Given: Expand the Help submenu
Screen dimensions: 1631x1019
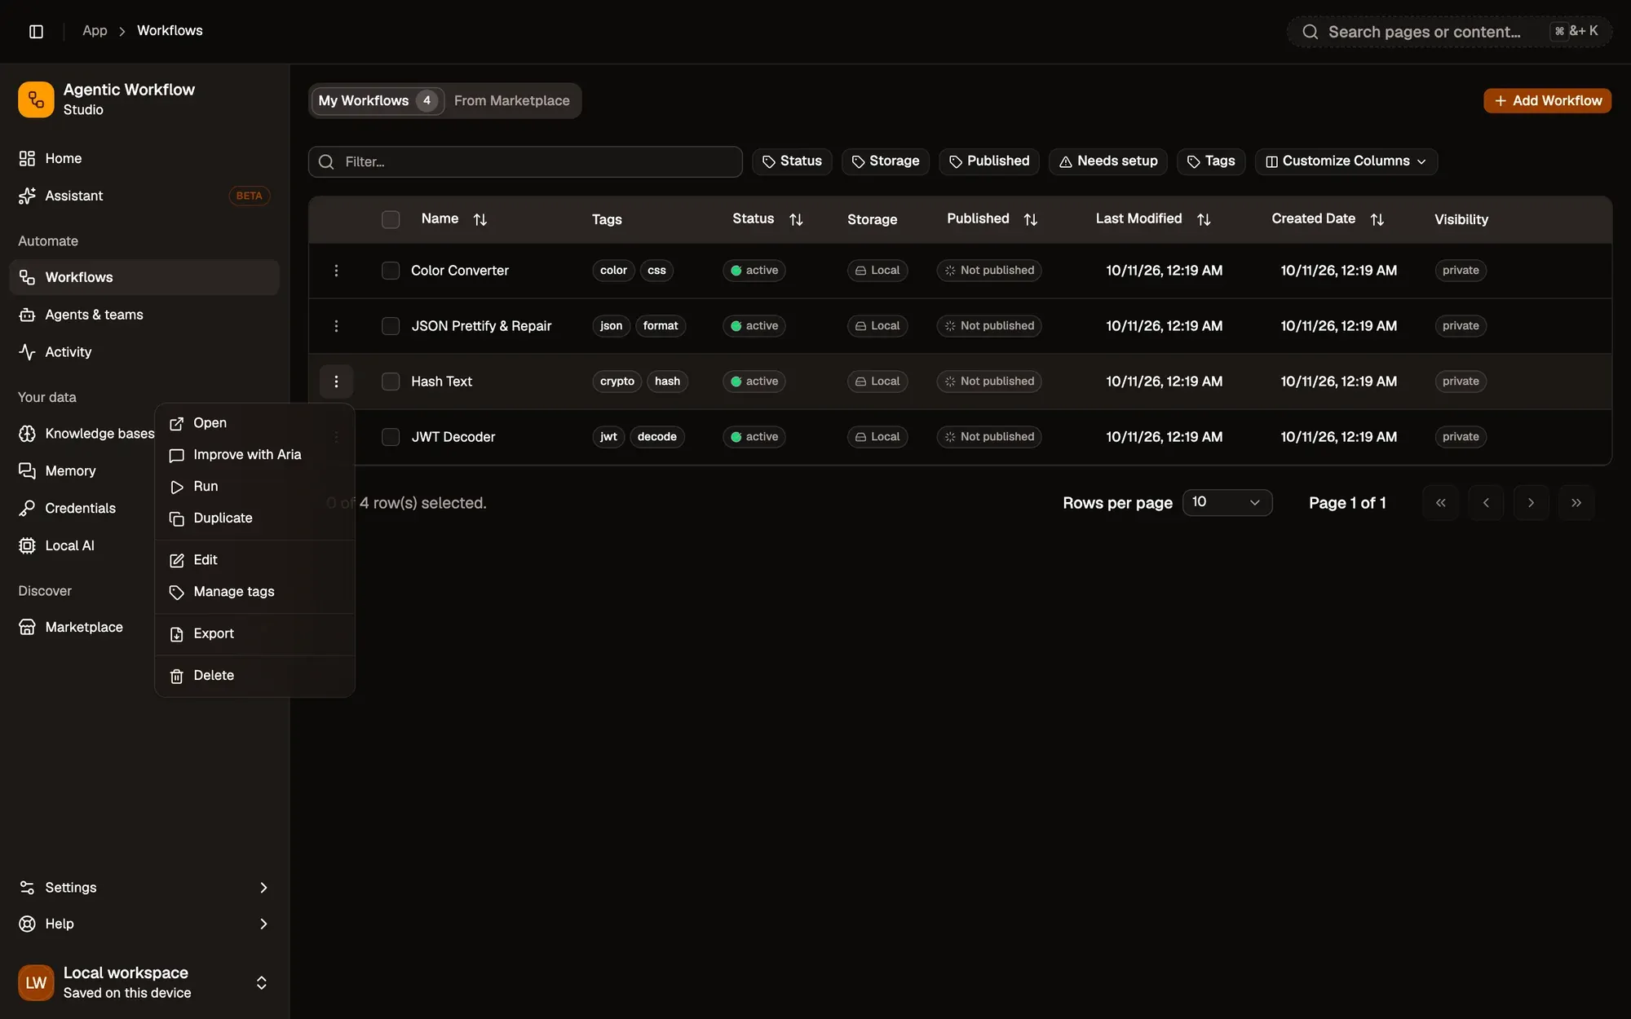Looking at the screenshot, I should pos(144,924).
